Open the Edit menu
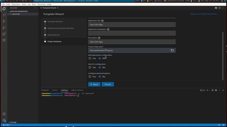227x127 pixels. coord(8,4)
